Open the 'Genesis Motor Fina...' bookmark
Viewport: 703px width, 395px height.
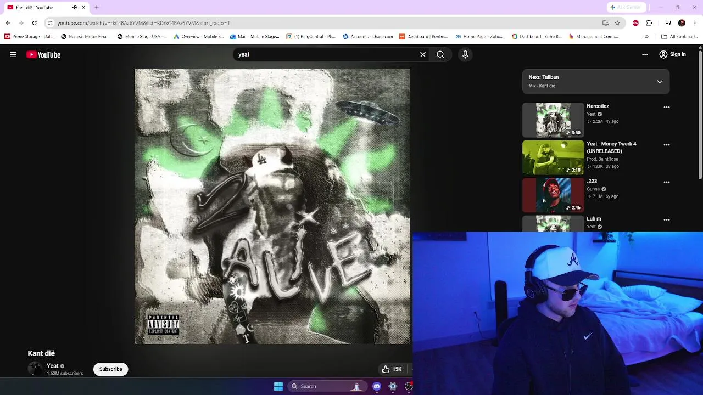tap(85, 37)
